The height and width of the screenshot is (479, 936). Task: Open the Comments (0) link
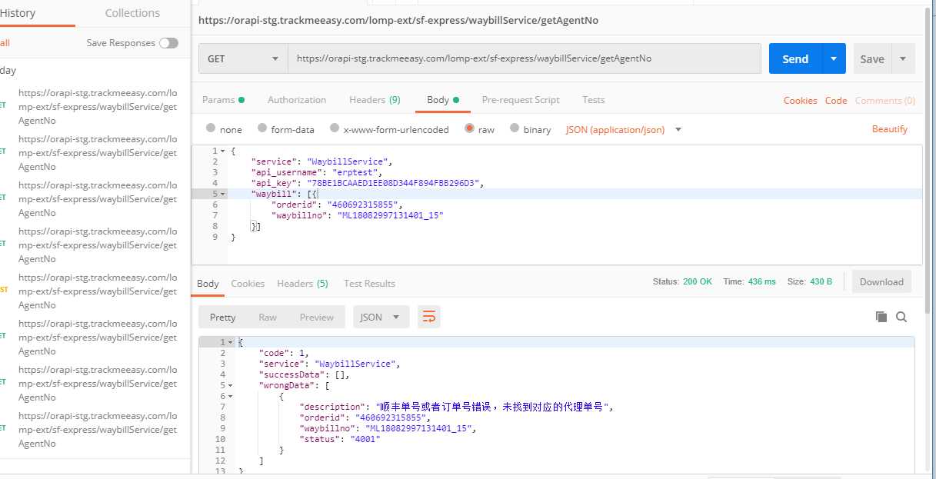click(884, 101)
